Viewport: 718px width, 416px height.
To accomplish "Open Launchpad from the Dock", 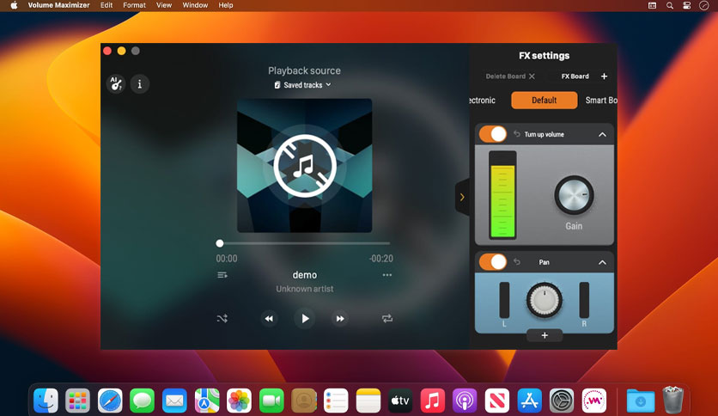I will point(78,401).
